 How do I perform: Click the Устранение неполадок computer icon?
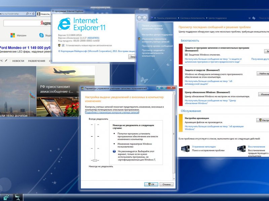(x=185, y=148)
